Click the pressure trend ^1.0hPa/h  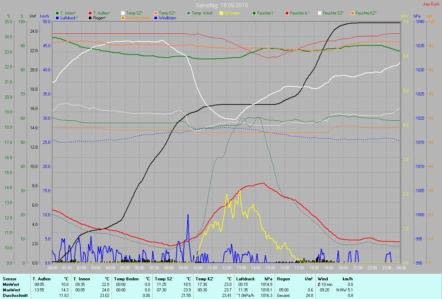point(246,295)
